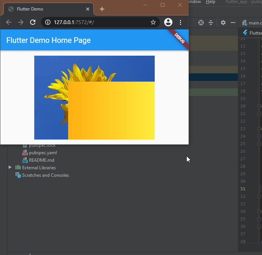262x255 pixels.
Task: Toggle code fold marker at line 36
Action: pos(259,226)
